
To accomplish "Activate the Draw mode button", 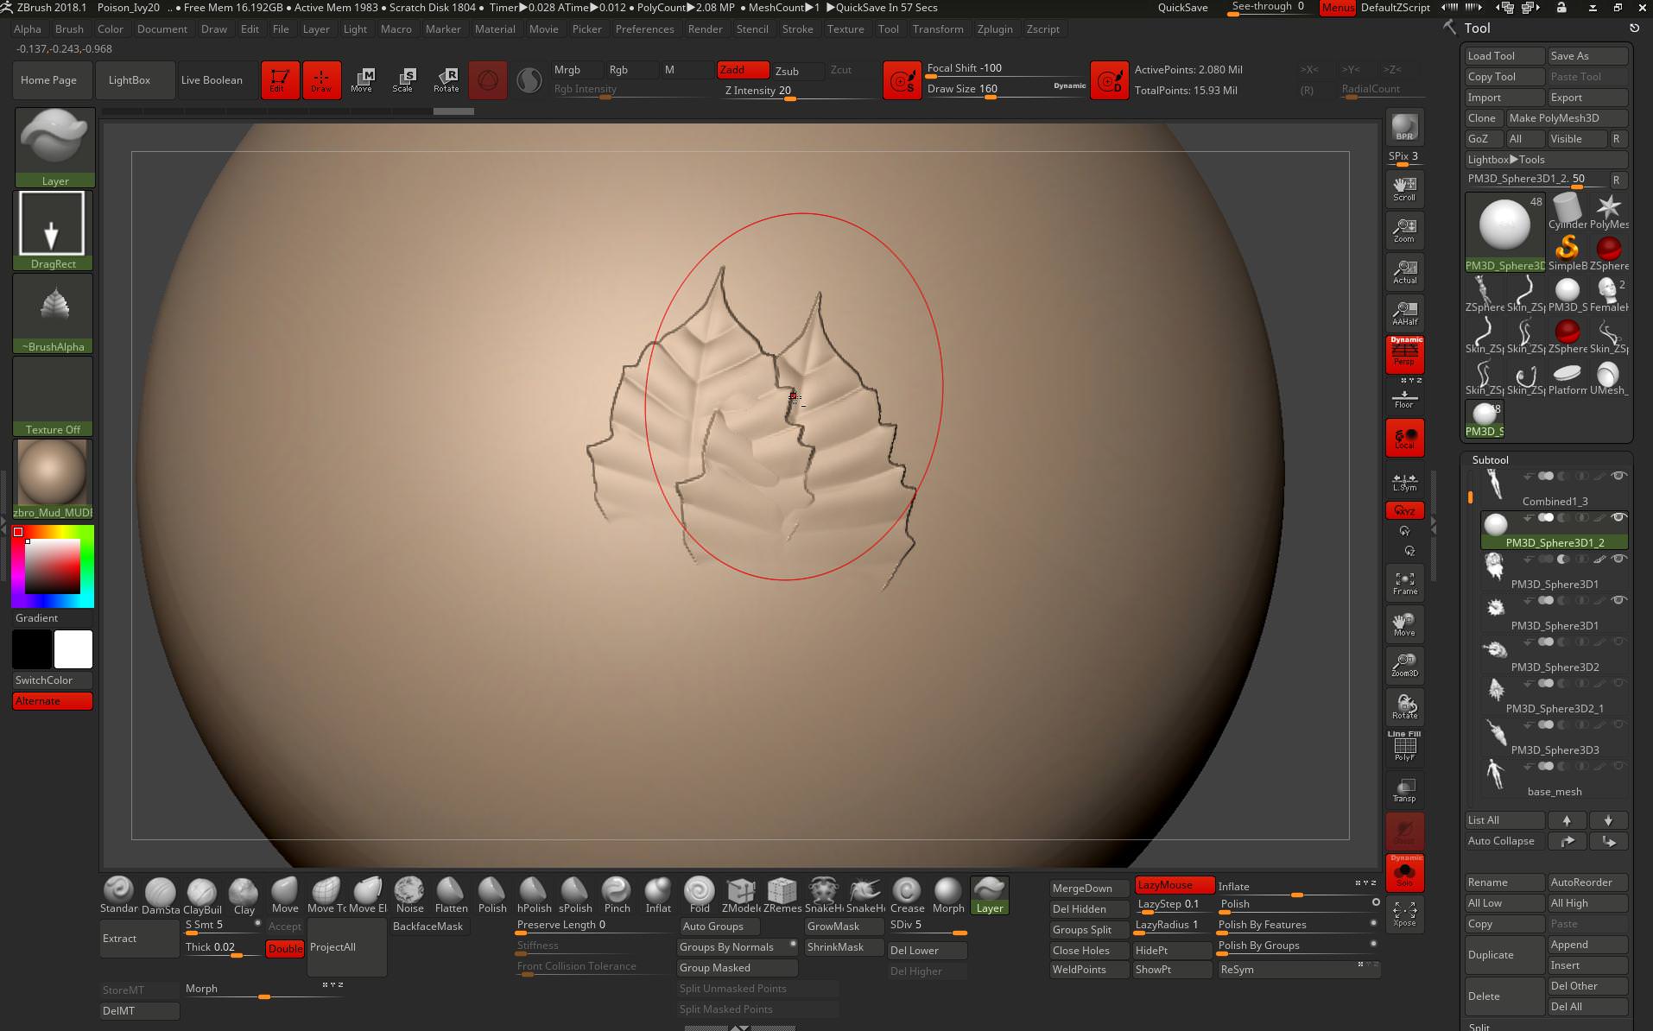I will [321, 80].
